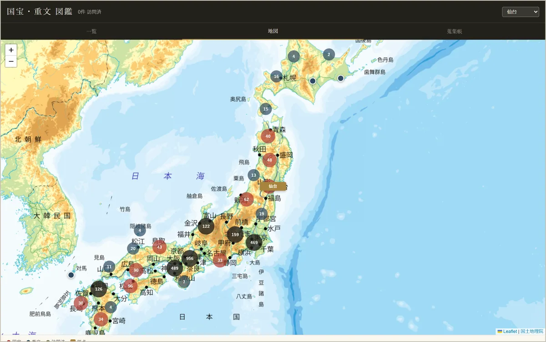Image resolution: width=546 pixels, height=342 pixels.
Task: Click the single marker near 対馬
Action: tap(71, 275)
